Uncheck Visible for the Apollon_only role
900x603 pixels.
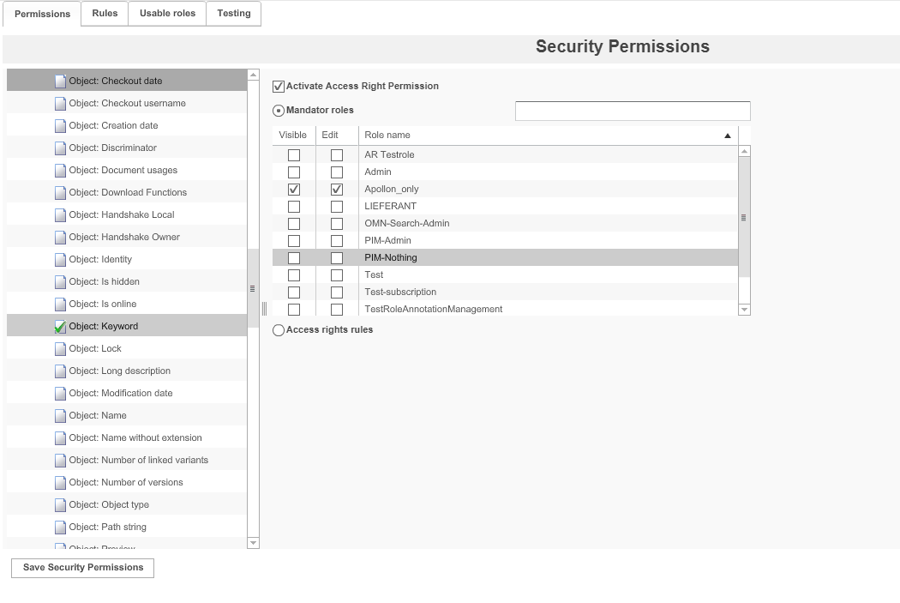(293, 189)
